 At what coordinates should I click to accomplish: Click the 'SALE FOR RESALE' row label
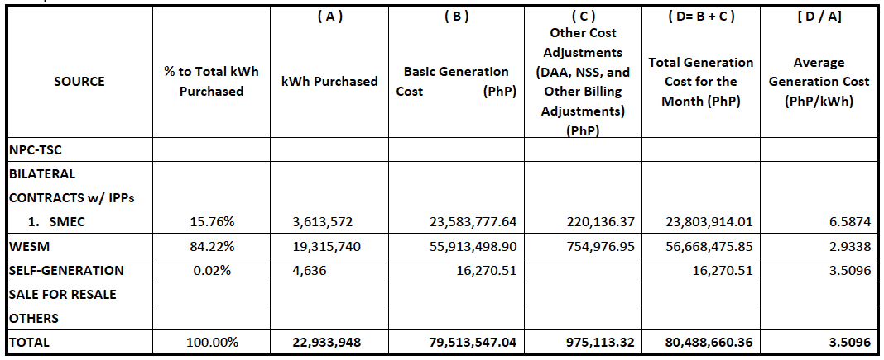click(x=62, y=294)
